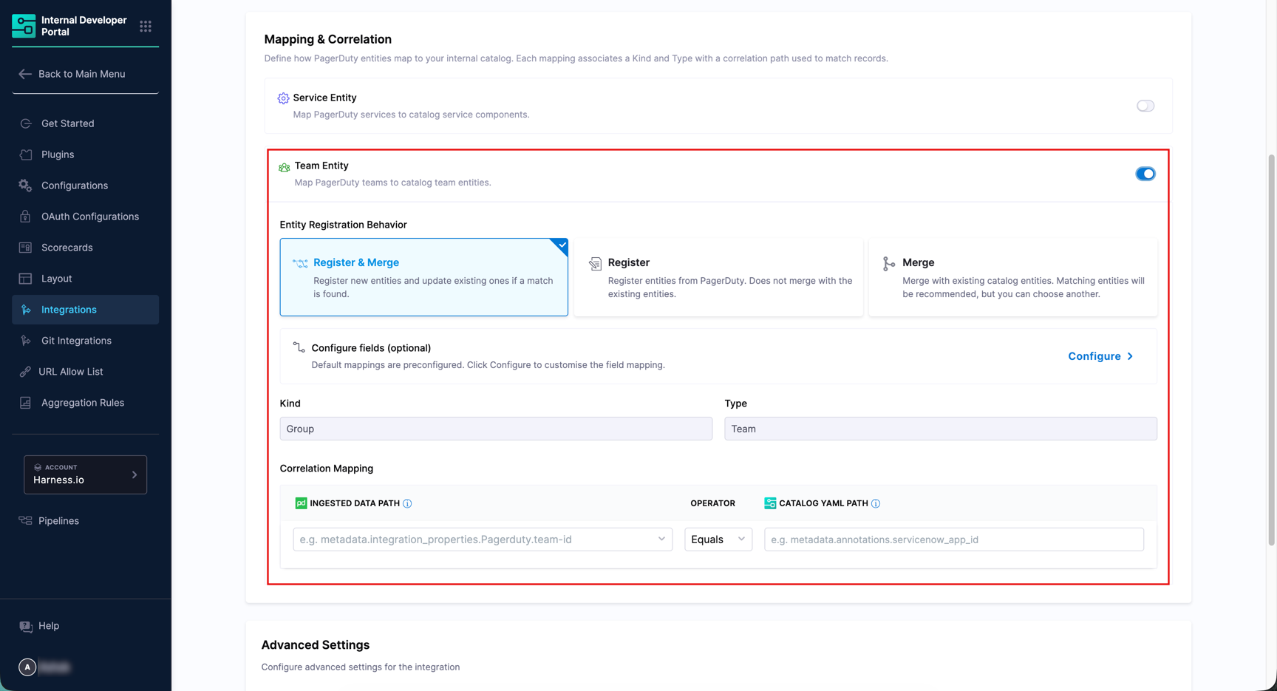Click the user avatar icon
The image size is (1277, 691).
point(27,667)
